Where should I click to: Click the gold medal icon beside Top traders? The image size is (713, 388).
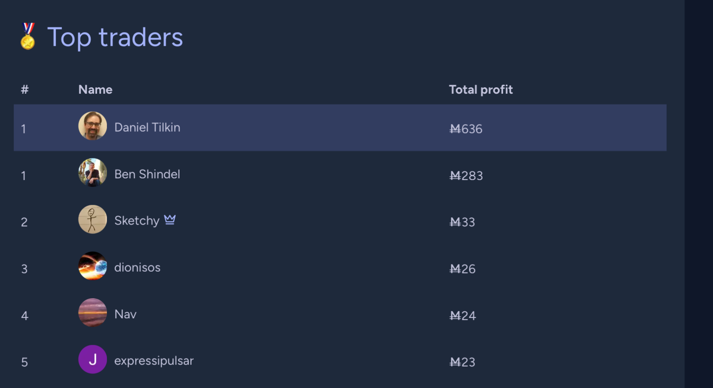28,36
